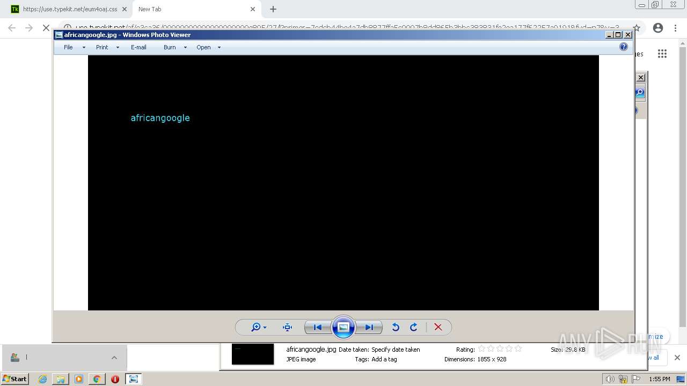Bookmark this page with the star icon
Image resolution: width=687 pixels, height=386 pixels.
(x=637, y=28)
